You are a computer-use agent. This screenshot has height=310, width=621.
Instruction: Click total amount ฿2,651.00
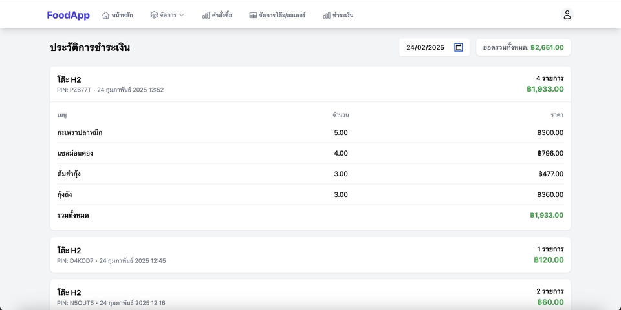547,47
